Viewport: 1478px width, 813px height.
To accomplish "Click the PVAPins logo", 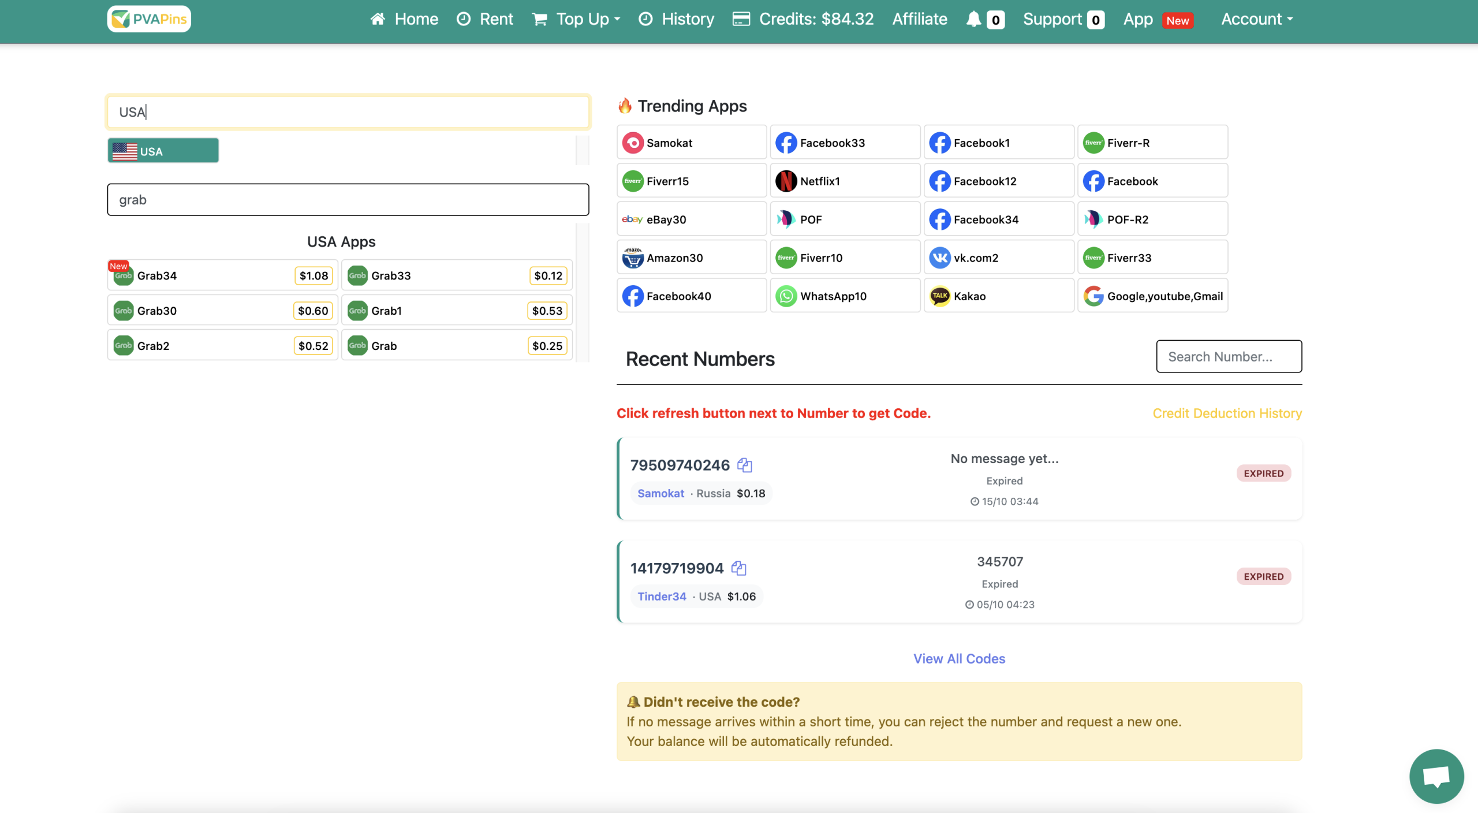I will pos(149,19).
